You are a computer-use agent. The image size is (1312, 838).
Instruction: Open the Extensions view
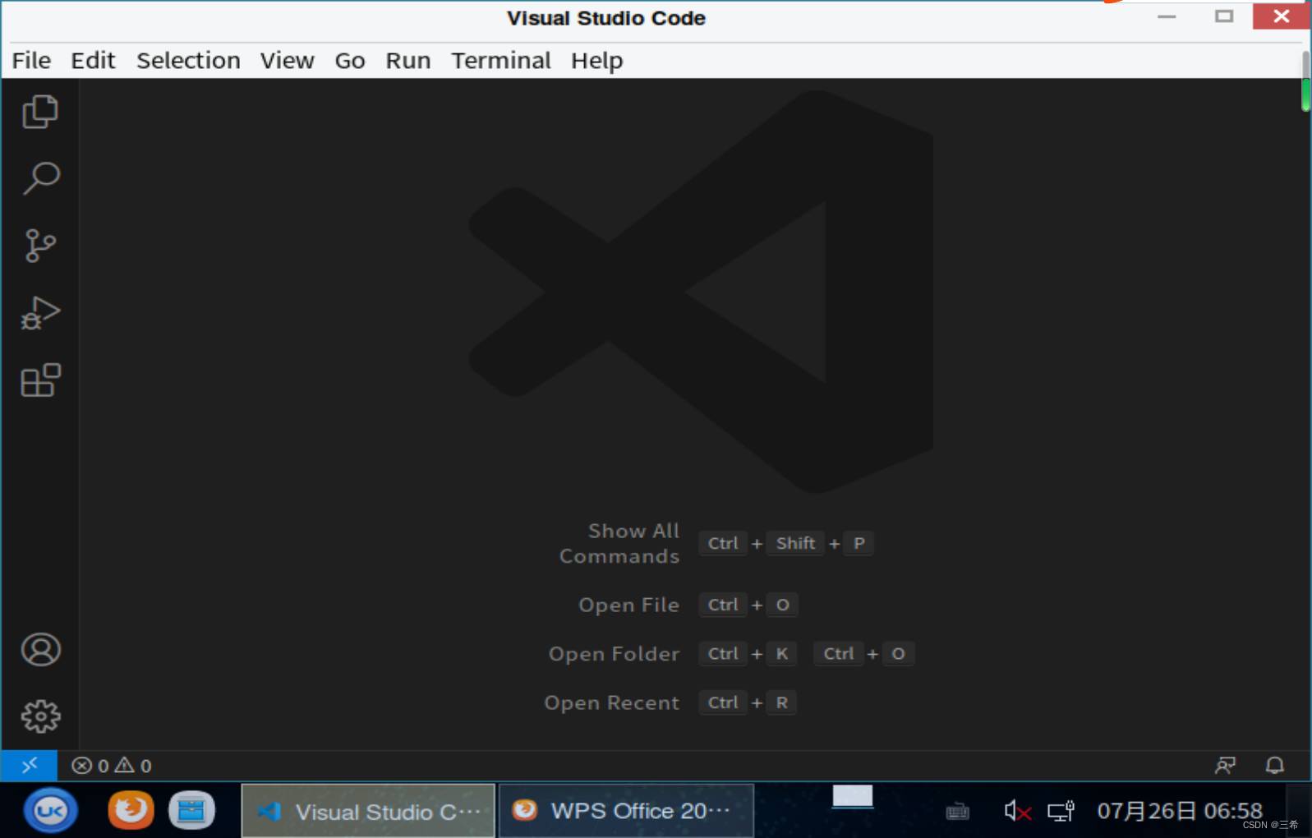(40, 380)
